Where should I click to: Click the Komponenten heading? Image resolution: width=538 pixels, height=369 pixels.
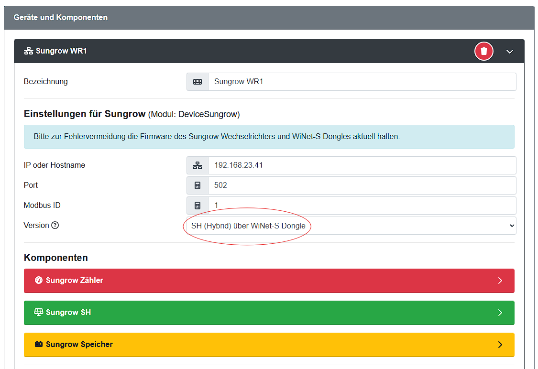[55, 258]
